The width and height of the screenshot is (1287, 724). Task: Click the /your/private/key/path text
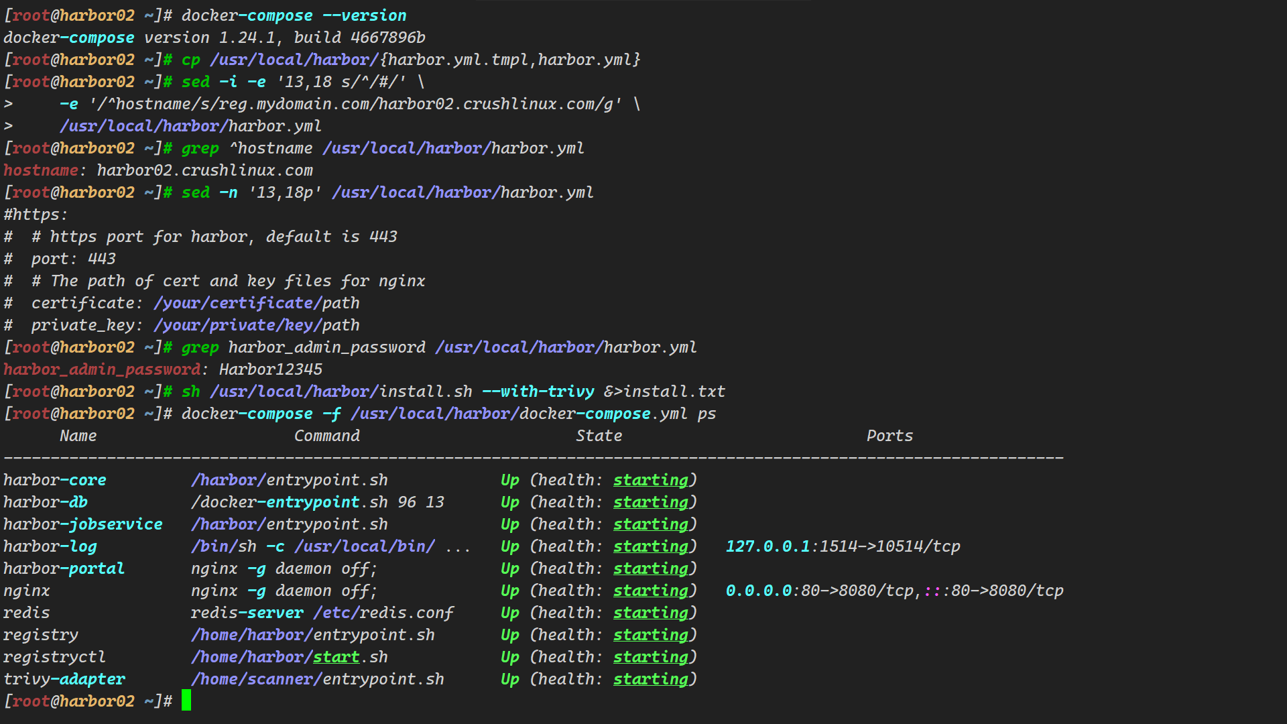pyautogui.click(x=257, y=325)
